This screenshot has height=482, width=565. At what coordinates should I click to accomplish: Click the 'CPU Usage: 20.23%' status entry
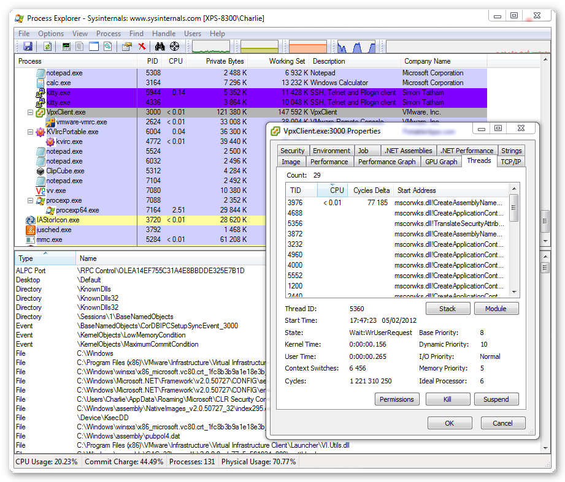tap(47, 462)
